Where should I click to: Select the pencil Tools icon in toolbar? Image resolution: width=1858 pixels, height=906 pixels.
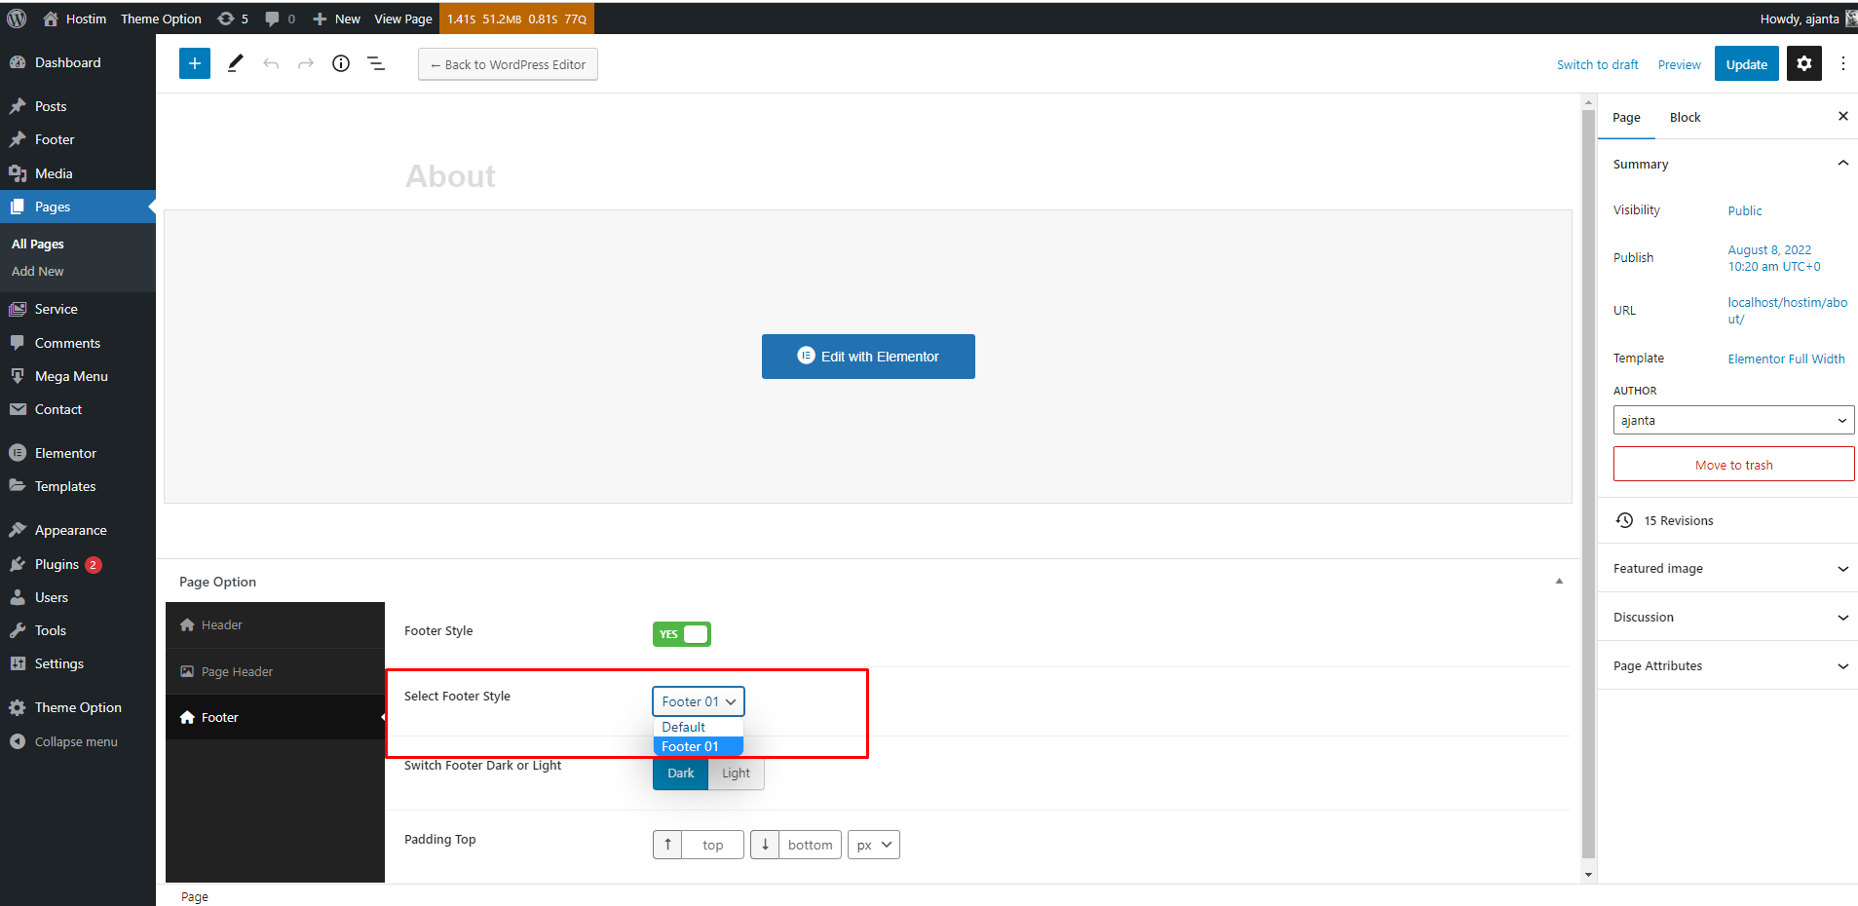coord(235,64)
